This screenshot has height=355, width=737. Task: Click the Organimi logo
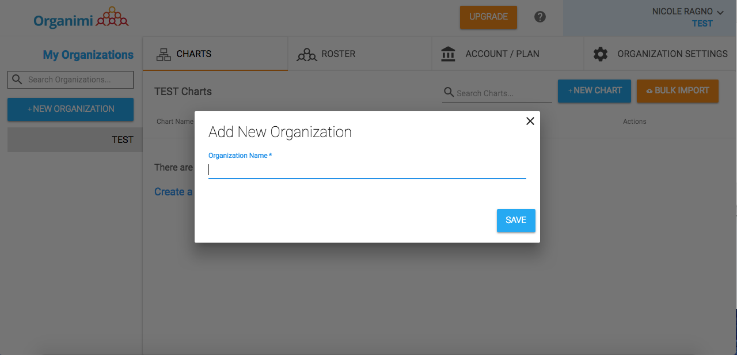(81, 18)
